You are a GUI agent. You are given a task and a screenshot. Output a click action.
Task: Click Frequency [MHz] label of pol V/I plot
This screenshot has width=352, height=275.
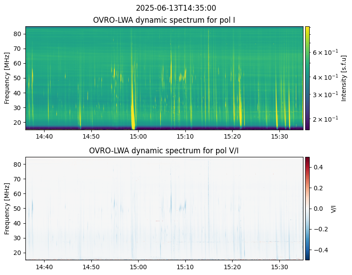coord(7,208)
